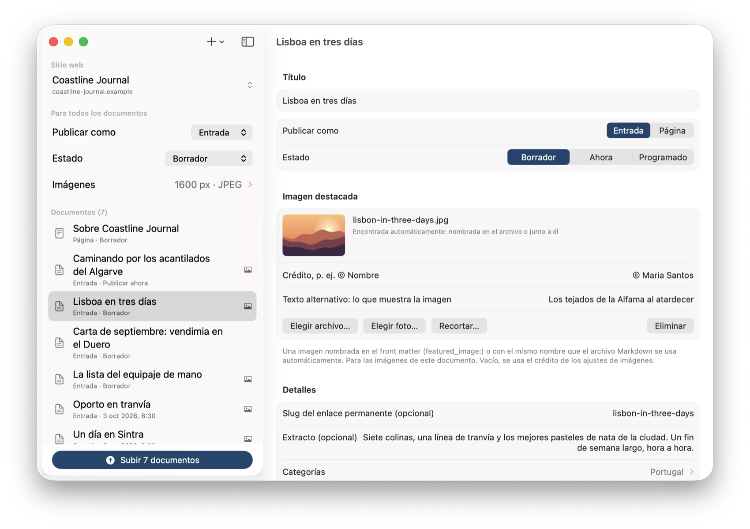Open Categorías Portugal chevron
The width and height of the screenshot is (750, 529).
pos(691,472)
